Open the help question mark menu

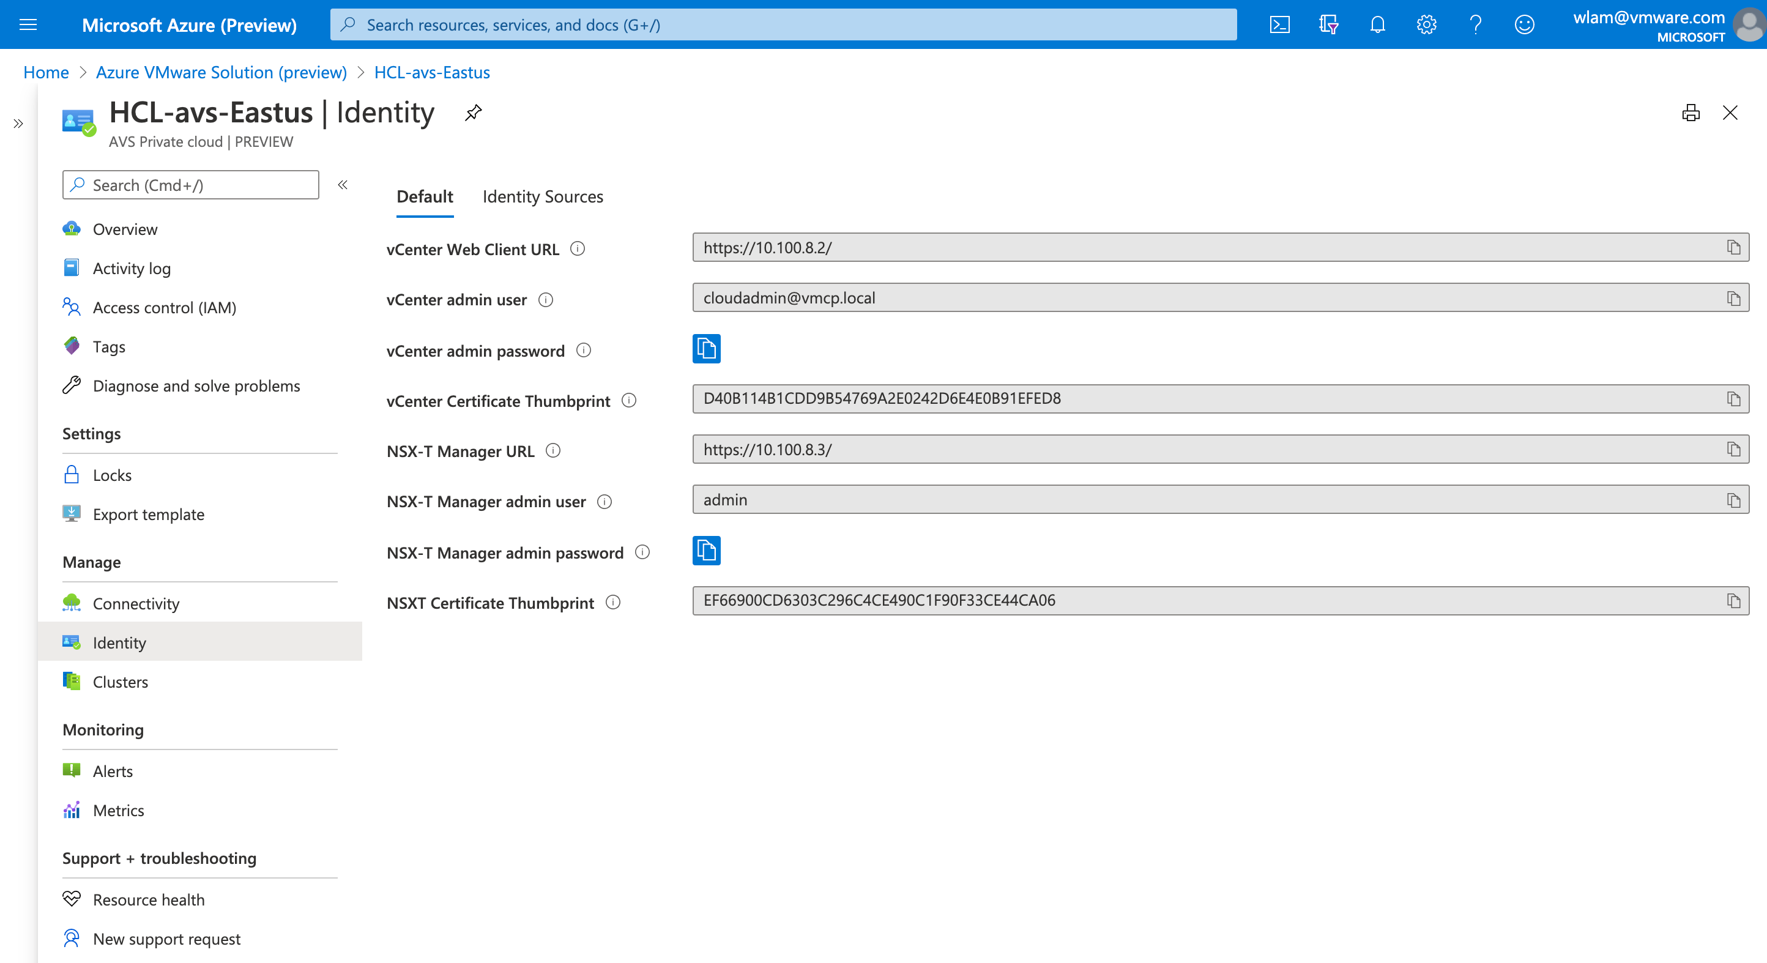(x=1476, y=24)
